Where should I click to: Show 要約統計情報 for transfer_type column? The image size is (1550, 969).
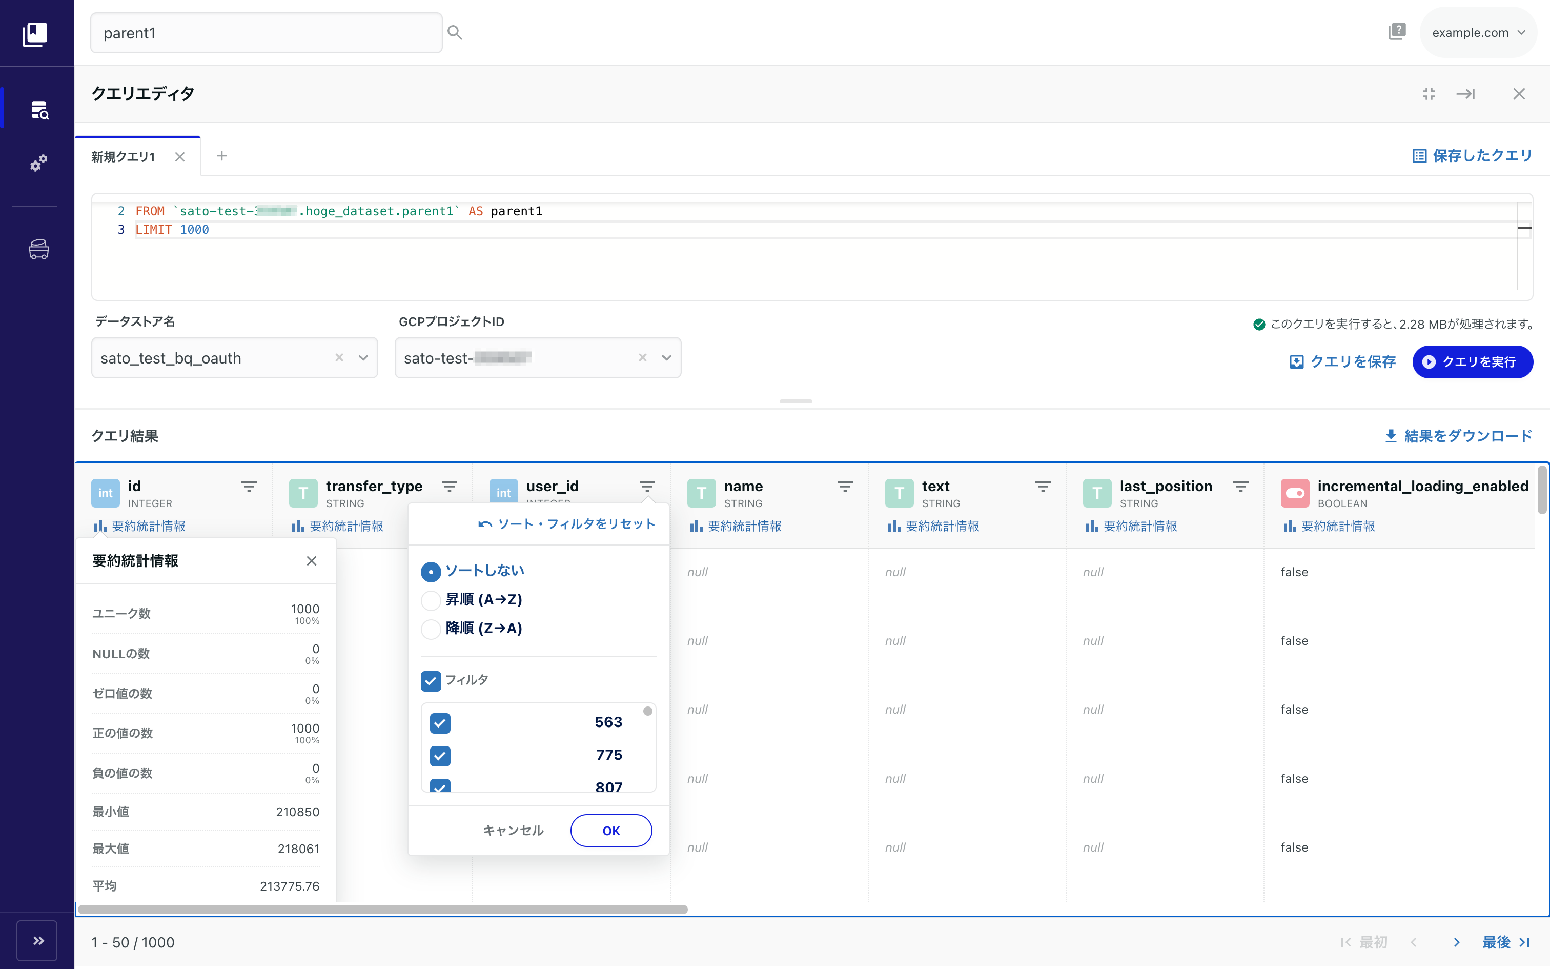[338, 526]
